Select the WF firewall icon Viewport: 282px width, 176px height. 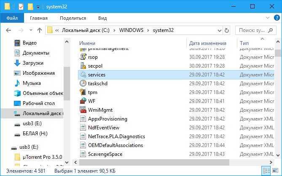pyautogui.click(x=83, y=101)
